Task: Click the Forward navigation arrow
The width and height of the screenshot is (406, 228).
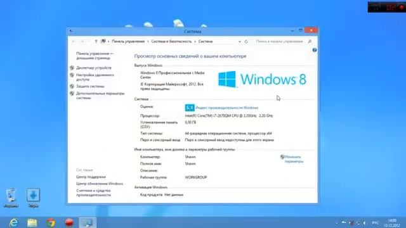Action: tap(82, 41)
